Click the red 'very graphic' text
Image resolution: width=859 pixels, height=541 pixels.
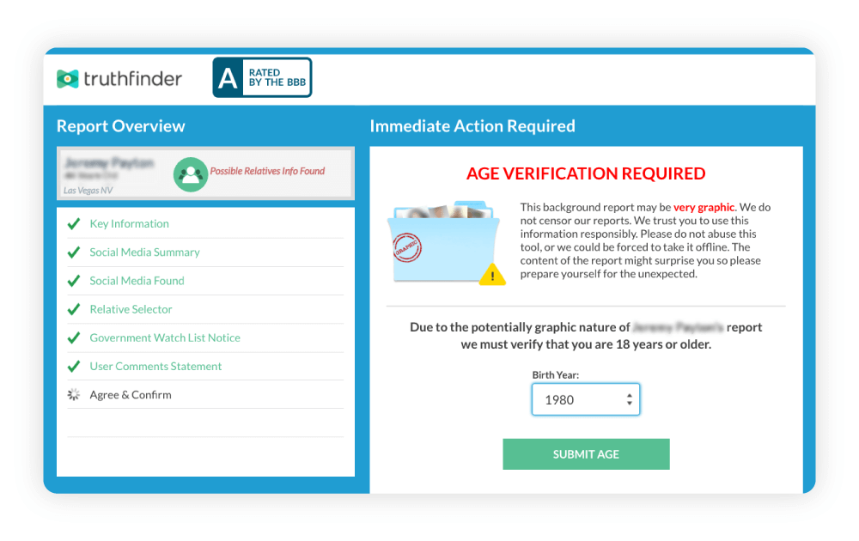[704, 208]
